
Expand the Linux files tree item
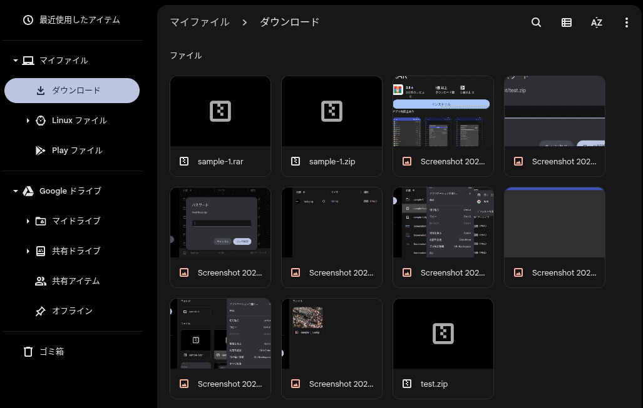[x=28, y=120]
